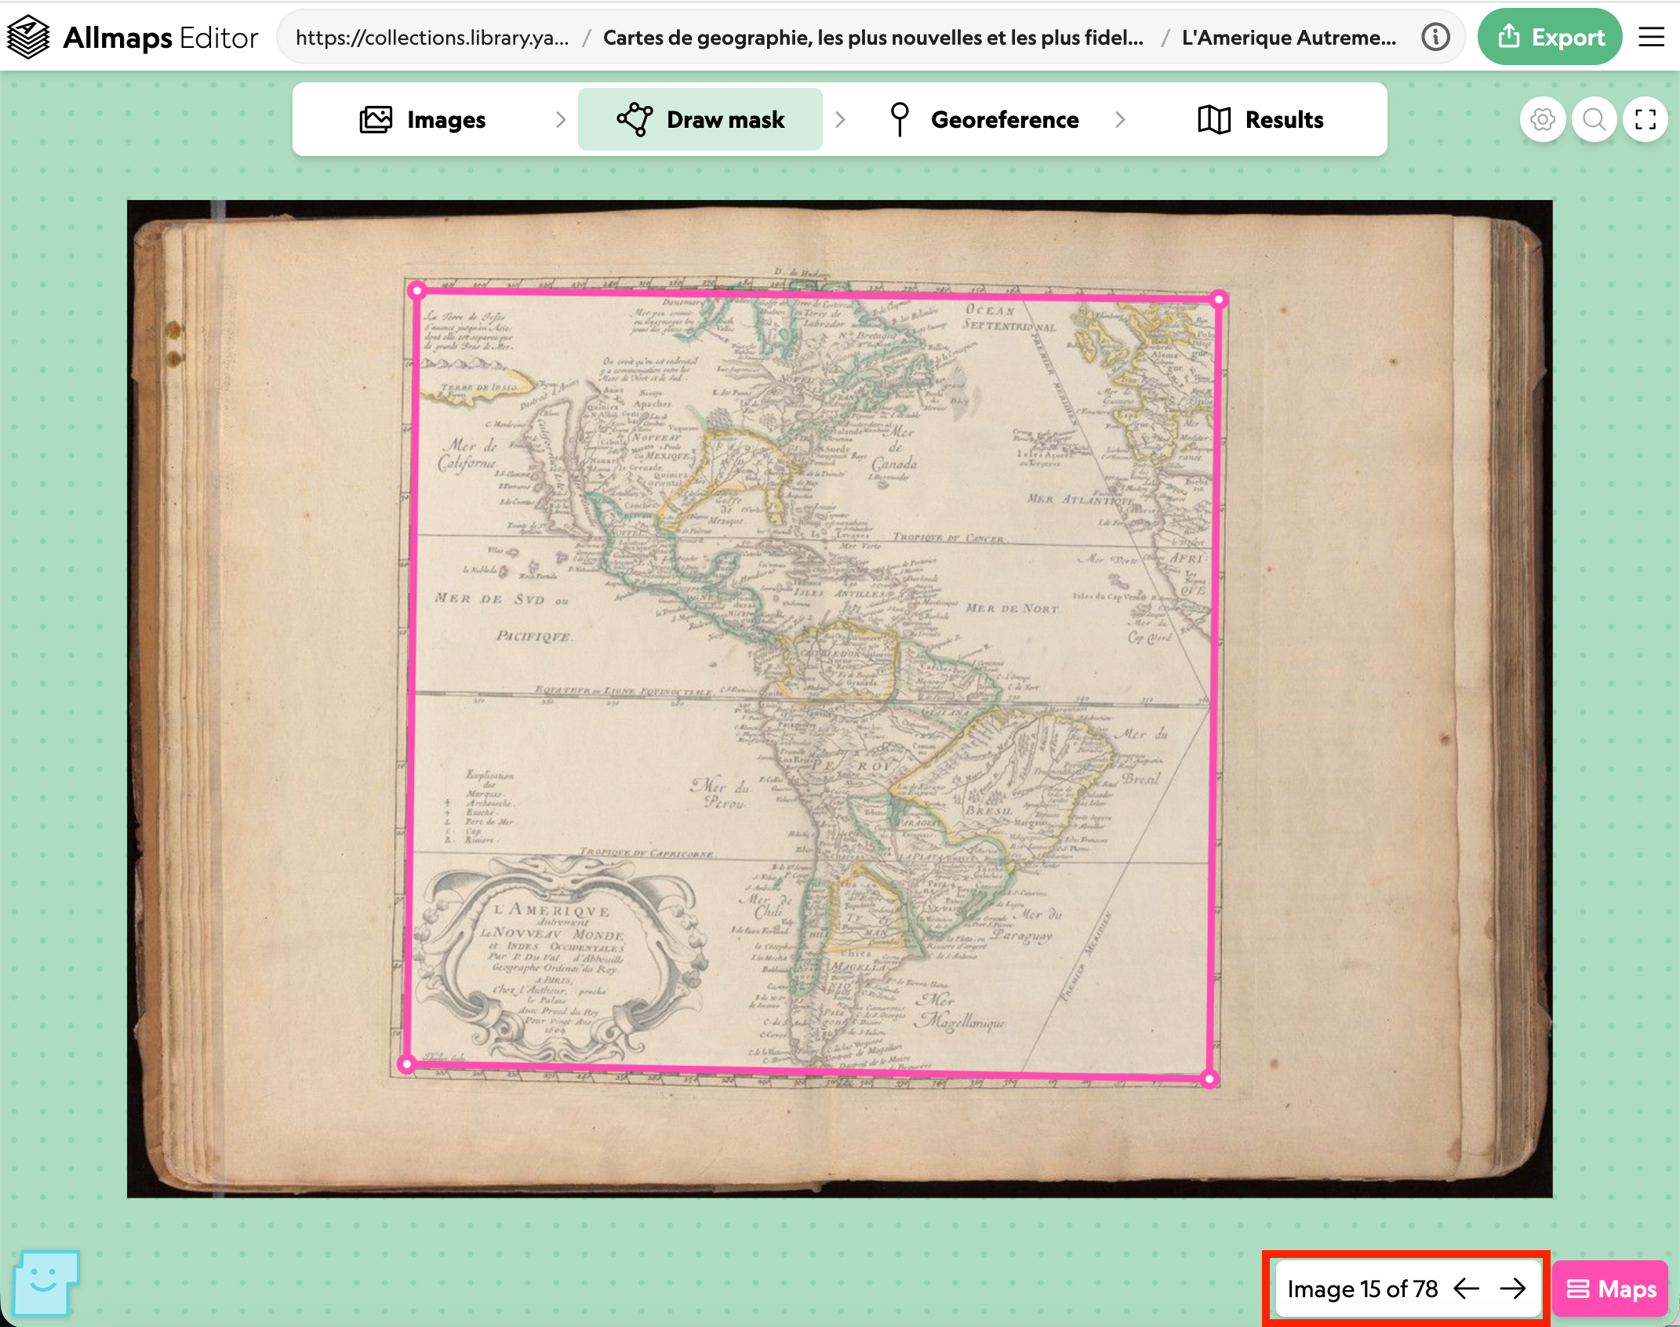The height and width of the screenshot is (1327, 1680).
Task: Open the info icon in breadcrumb bar
Action: click(x=1435, y=37)
